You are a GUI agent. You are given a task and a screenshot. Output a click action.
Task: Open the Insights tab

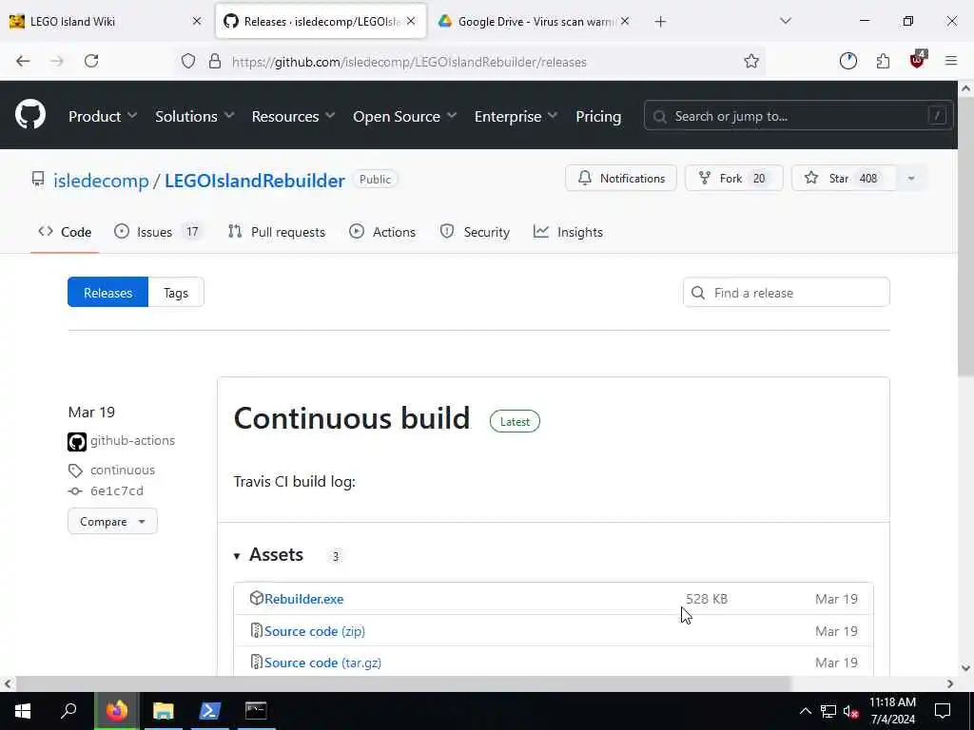click(x=568, y=232)
